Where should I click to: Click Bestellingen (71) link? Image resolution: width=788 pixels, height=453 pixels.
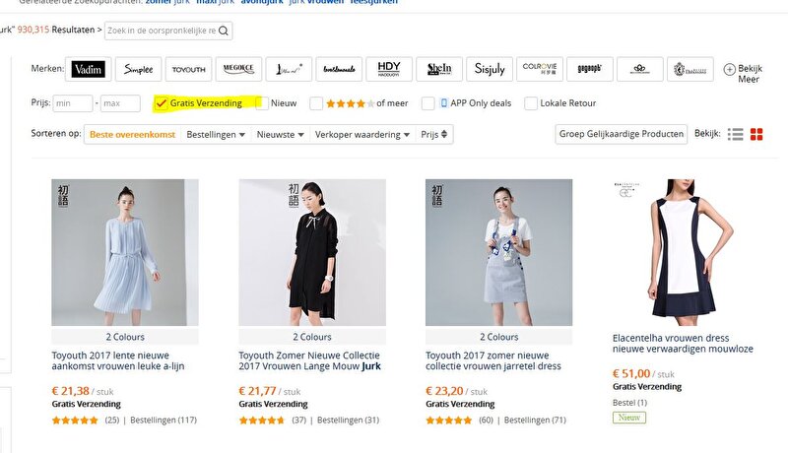(535, 421)
